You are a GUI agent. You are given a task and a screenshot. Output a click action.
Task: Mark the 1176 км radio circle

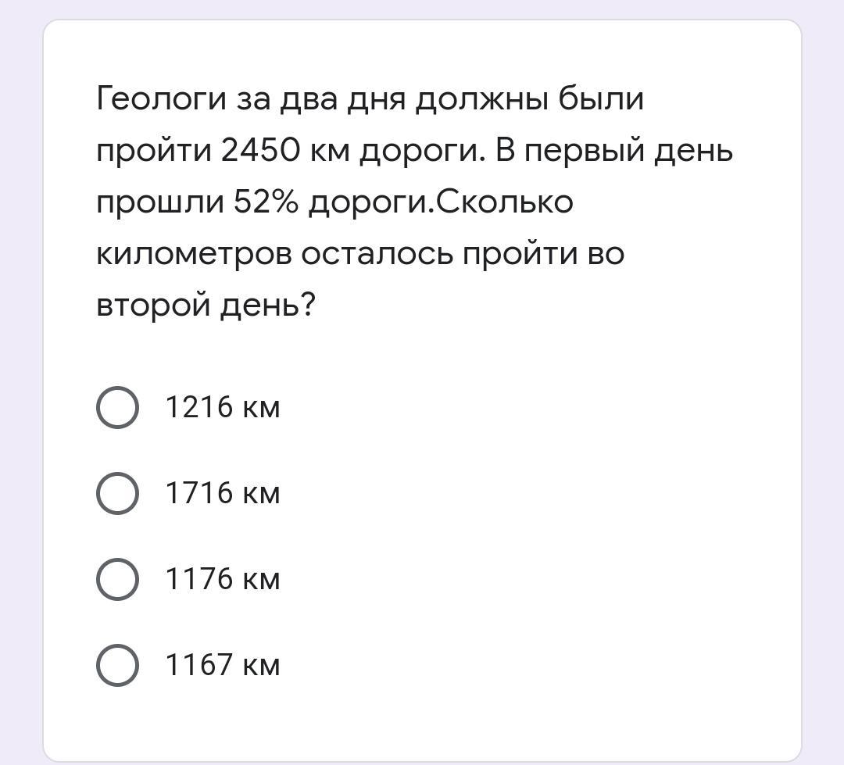pos(117,579)
